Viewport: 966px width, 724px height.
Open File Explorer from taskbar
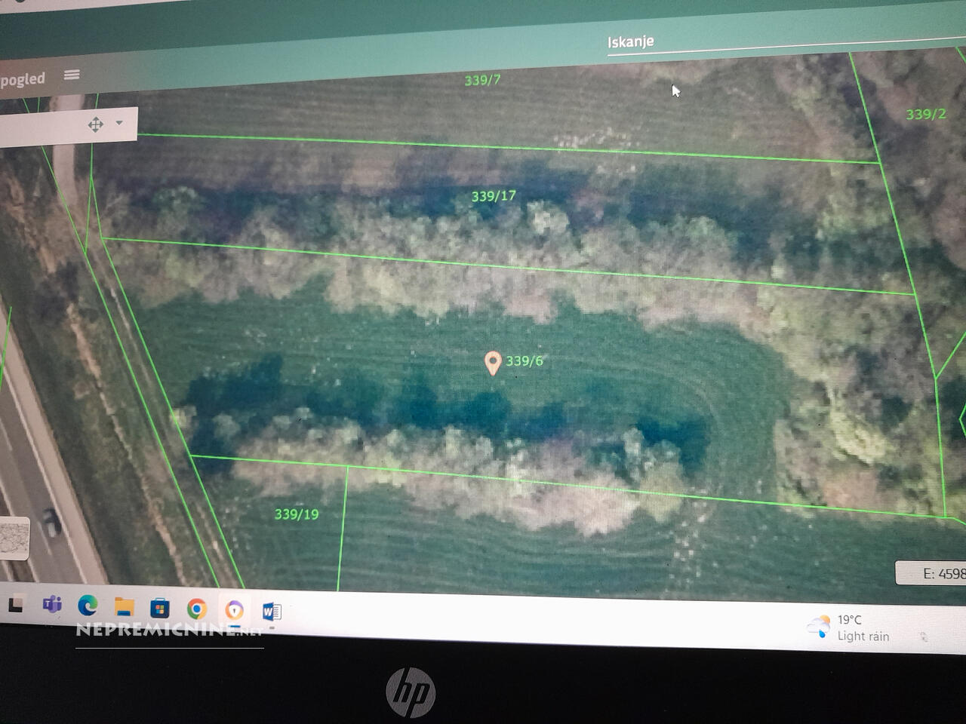124,606
